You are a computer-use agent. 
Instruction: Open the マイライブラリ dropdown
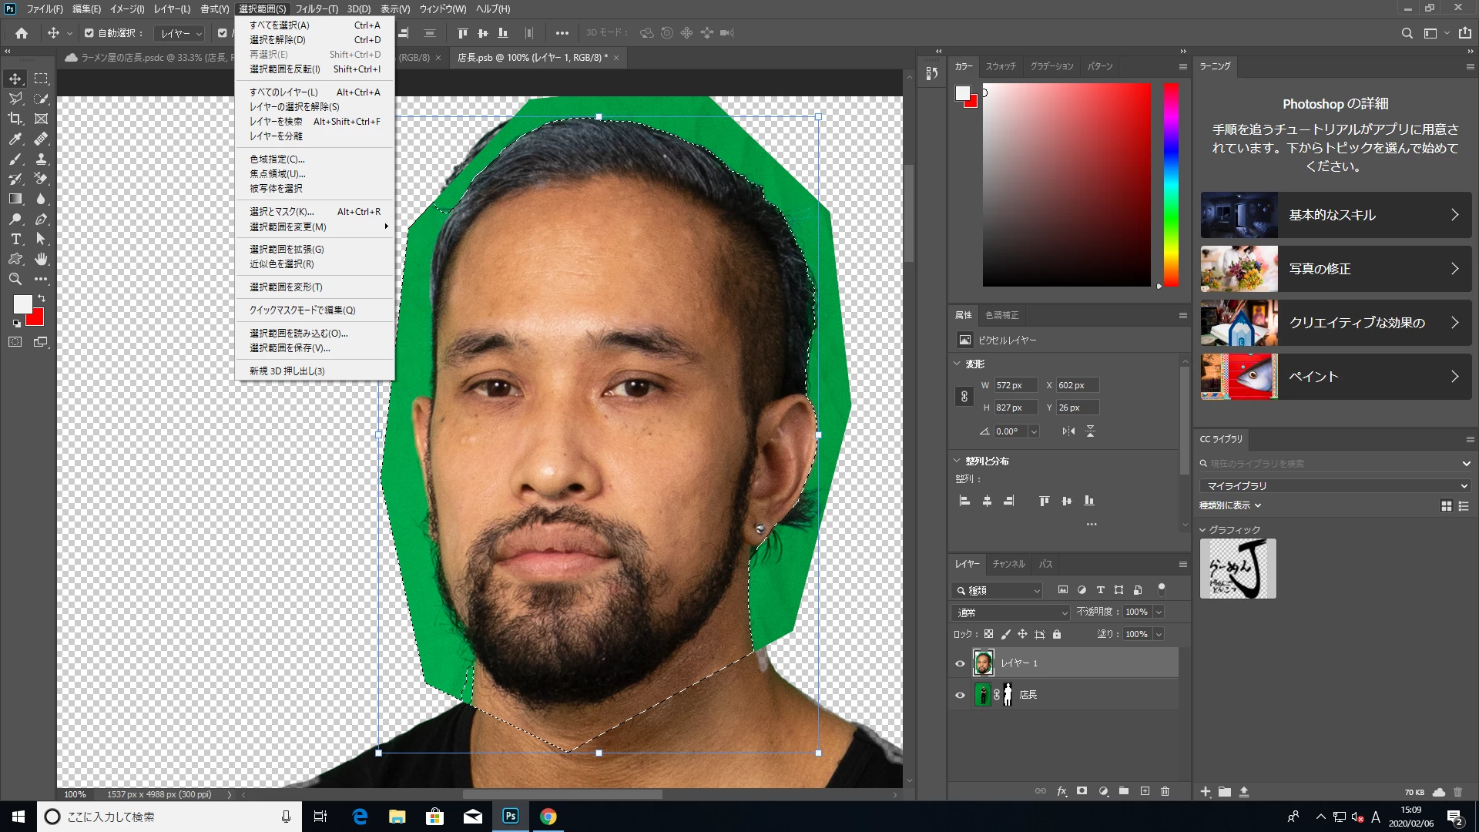pos(1335,486)
